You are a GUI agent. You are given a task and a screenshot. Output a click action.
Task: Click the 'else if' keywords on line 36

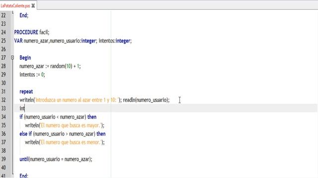[x=26, y=134]
